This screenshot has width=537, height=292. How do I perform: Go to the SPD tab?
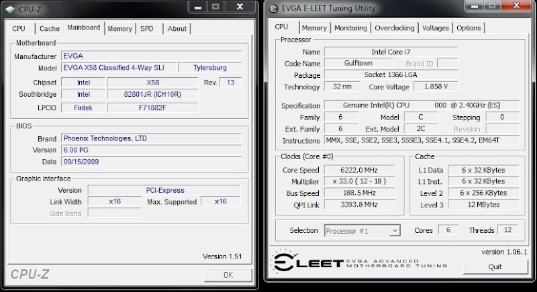pyautogui.click(x=146, y=29)
